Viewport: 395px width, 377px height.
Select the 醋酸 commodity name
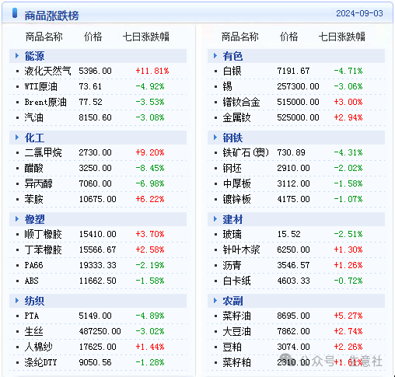point(34,168)
